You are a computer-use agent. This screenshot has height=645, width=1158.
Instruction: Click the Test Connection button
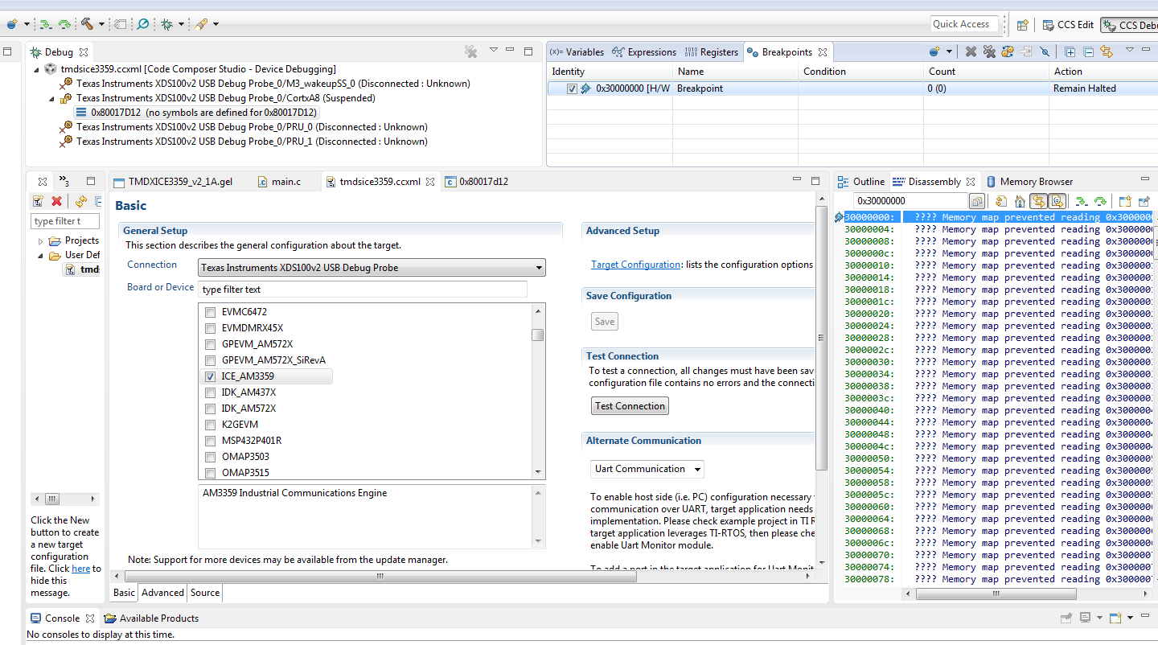click(630, 406)
